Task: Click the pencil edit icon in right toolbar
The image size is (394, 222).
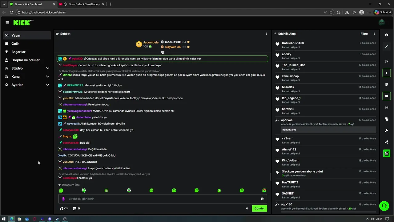Action: (387, 47)
